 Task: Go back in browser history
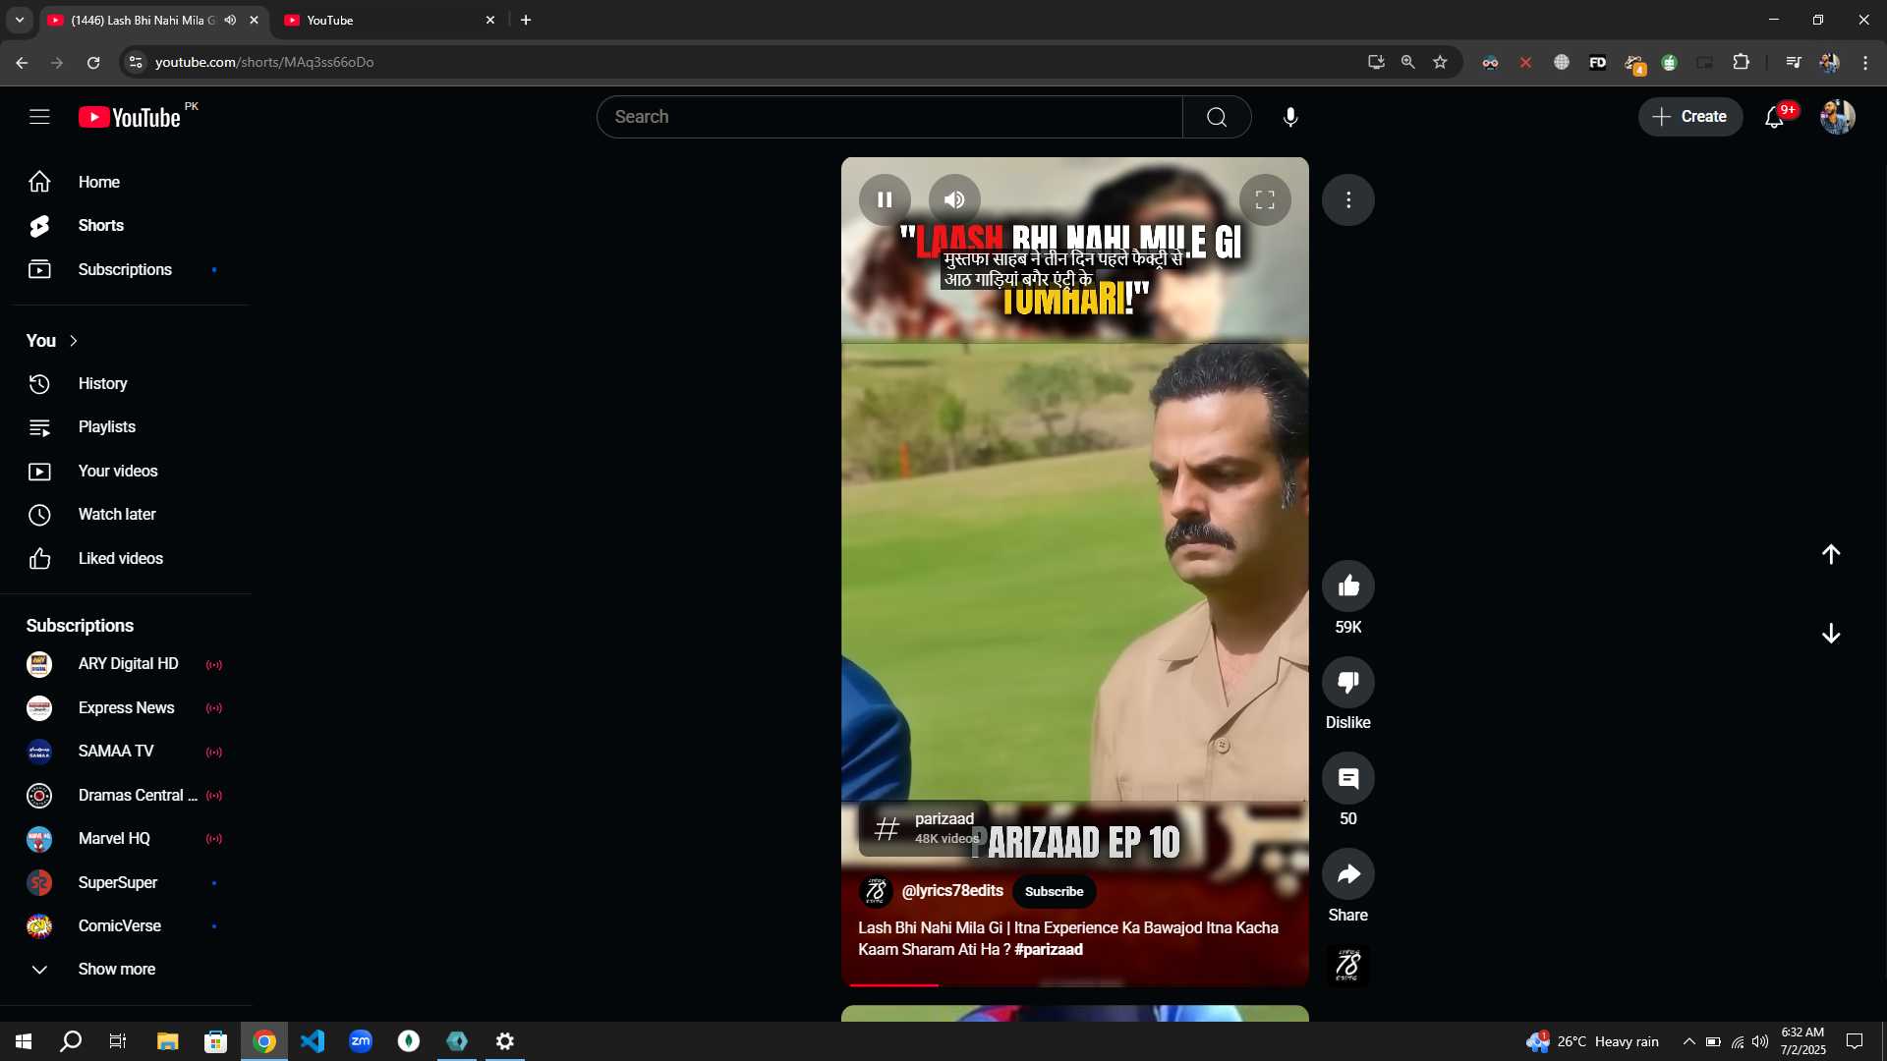(x=22, y=62)
